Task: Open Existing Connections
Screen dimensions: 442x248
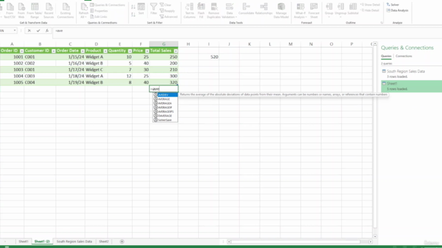Action: [66, 10]
